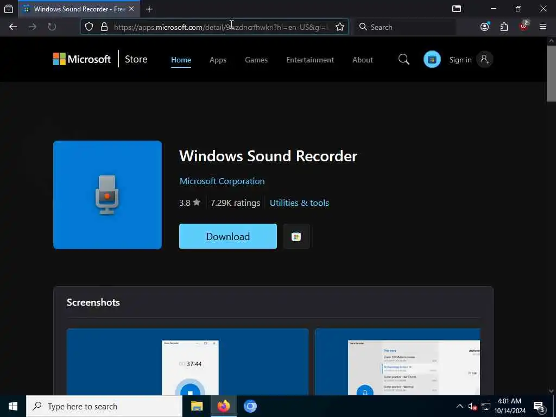556x417 pixels.
Task: Select the Home navigation tab
Action: (181, 60)
